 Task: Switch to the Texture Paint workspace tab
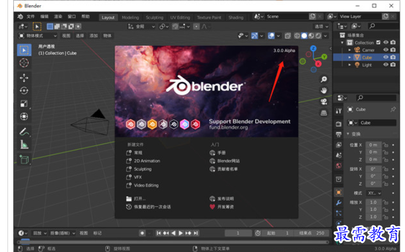[209, 18]
